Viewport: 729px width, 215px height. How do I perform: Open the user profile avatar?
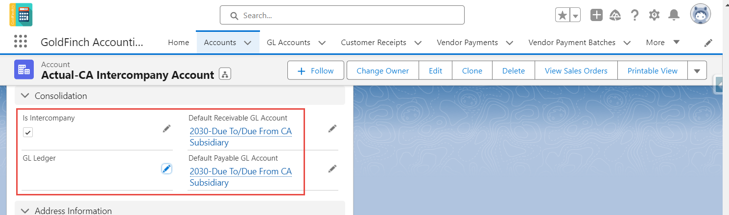click(x=701, y=15)
